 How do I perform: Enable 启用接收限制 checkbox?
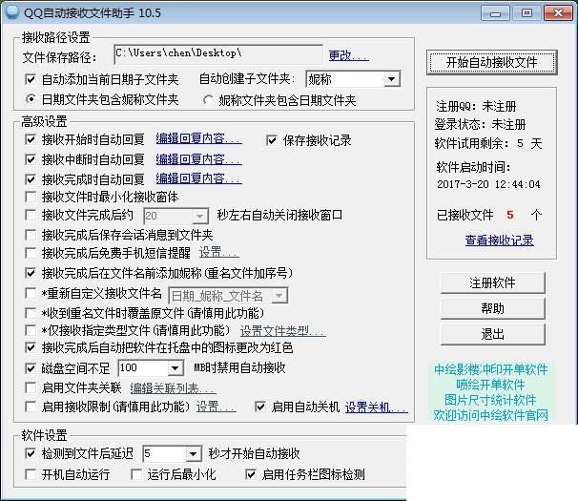tap(31, 407)
